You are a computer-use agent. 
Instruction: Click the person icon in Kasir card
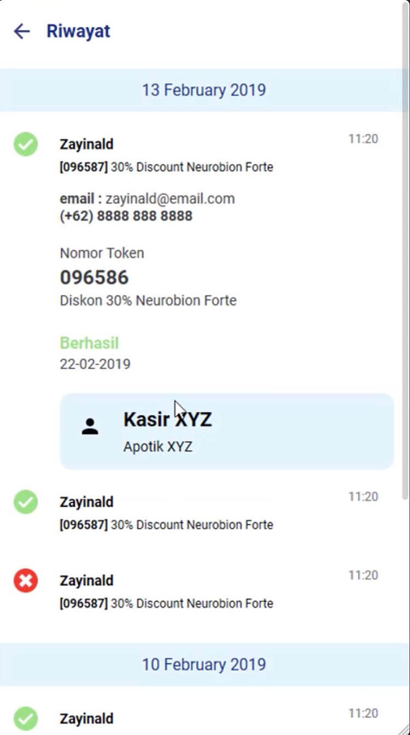(90, 427)
